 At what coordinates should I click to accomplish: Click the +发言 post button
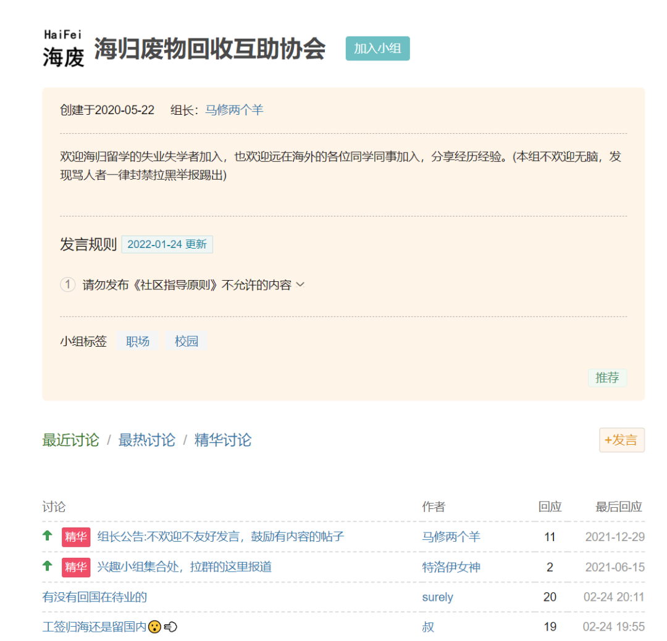(x=621, y=440)
